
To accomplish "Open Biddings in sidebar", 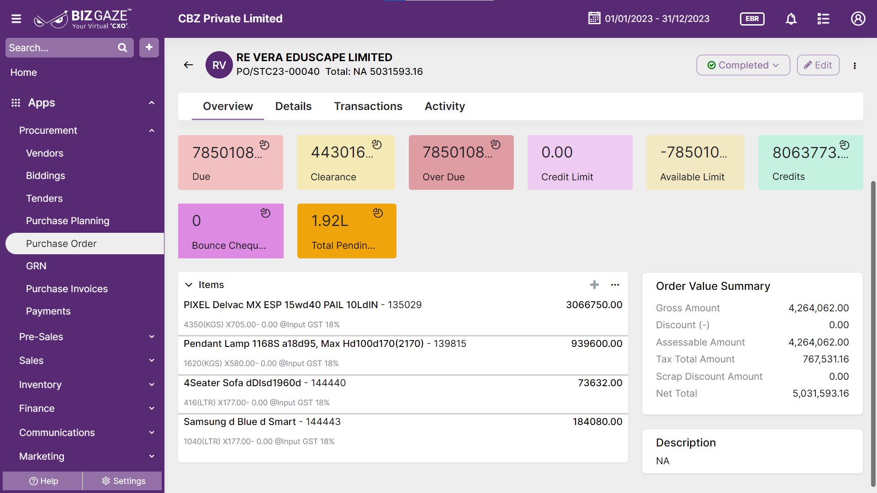I will click(46, 176).
